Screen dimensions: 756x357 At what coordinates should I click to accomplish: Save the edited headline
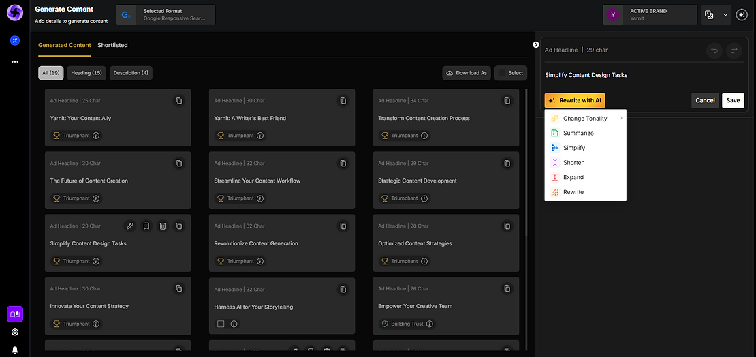[x=733, y=100]
